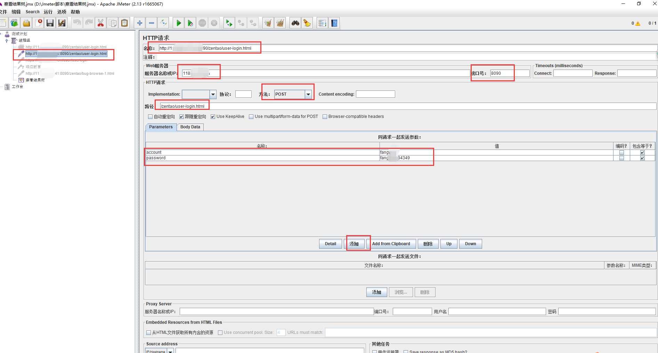Screen dimensions: 658x353
Task: Click Start no pauses icon
Action: point(190,23)
